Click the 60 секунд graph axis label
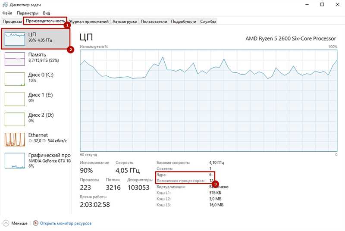This screenshot has height=231, width=345. [88, 155]
